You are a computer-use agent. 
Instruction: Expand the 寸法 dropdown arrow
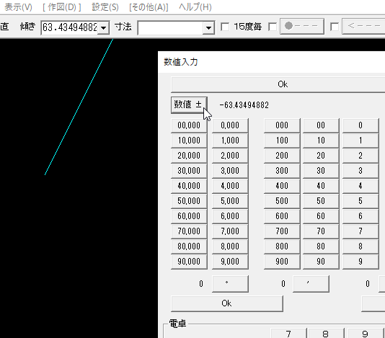[x=208, y=27]
